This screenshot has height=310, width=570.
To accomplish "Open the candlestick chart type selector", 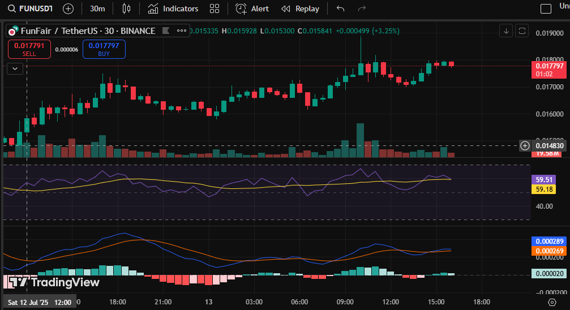I will click(126, 8).
